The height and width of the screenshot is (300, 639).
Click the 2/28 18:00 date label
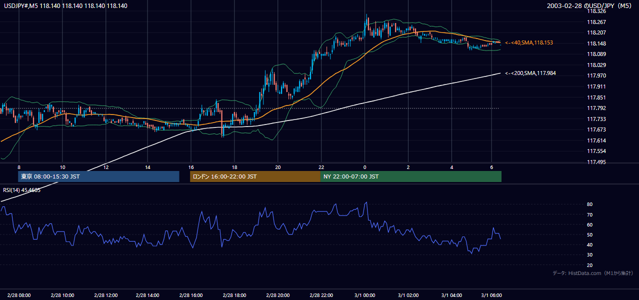pos(234,295)
